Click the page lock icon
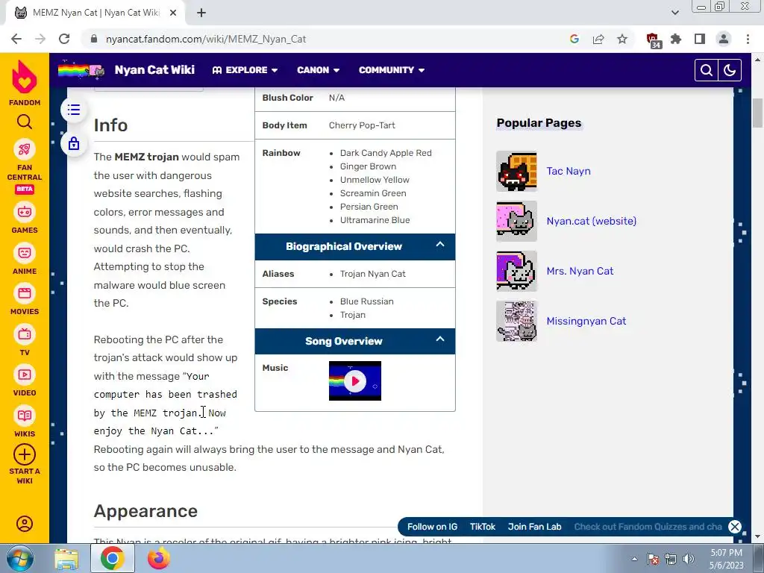The height and width of the screenshot is (573, 764). click(x=74, y=143)
